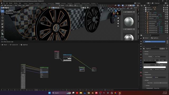169x95 pixels.
Task: Open the RGB color mode dropdown
Action: pos(156,60)
